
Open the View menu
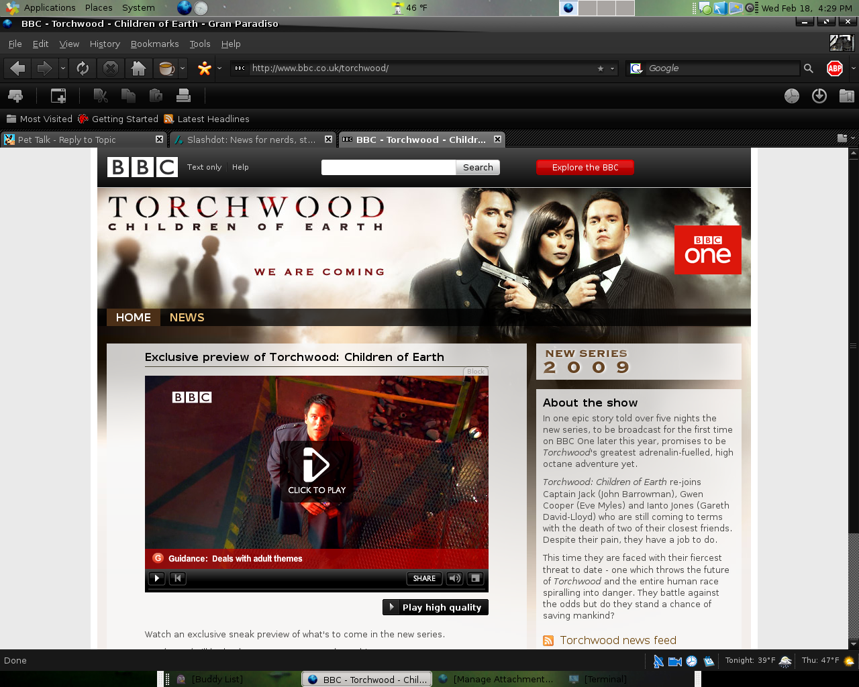[x=69, y=44]
